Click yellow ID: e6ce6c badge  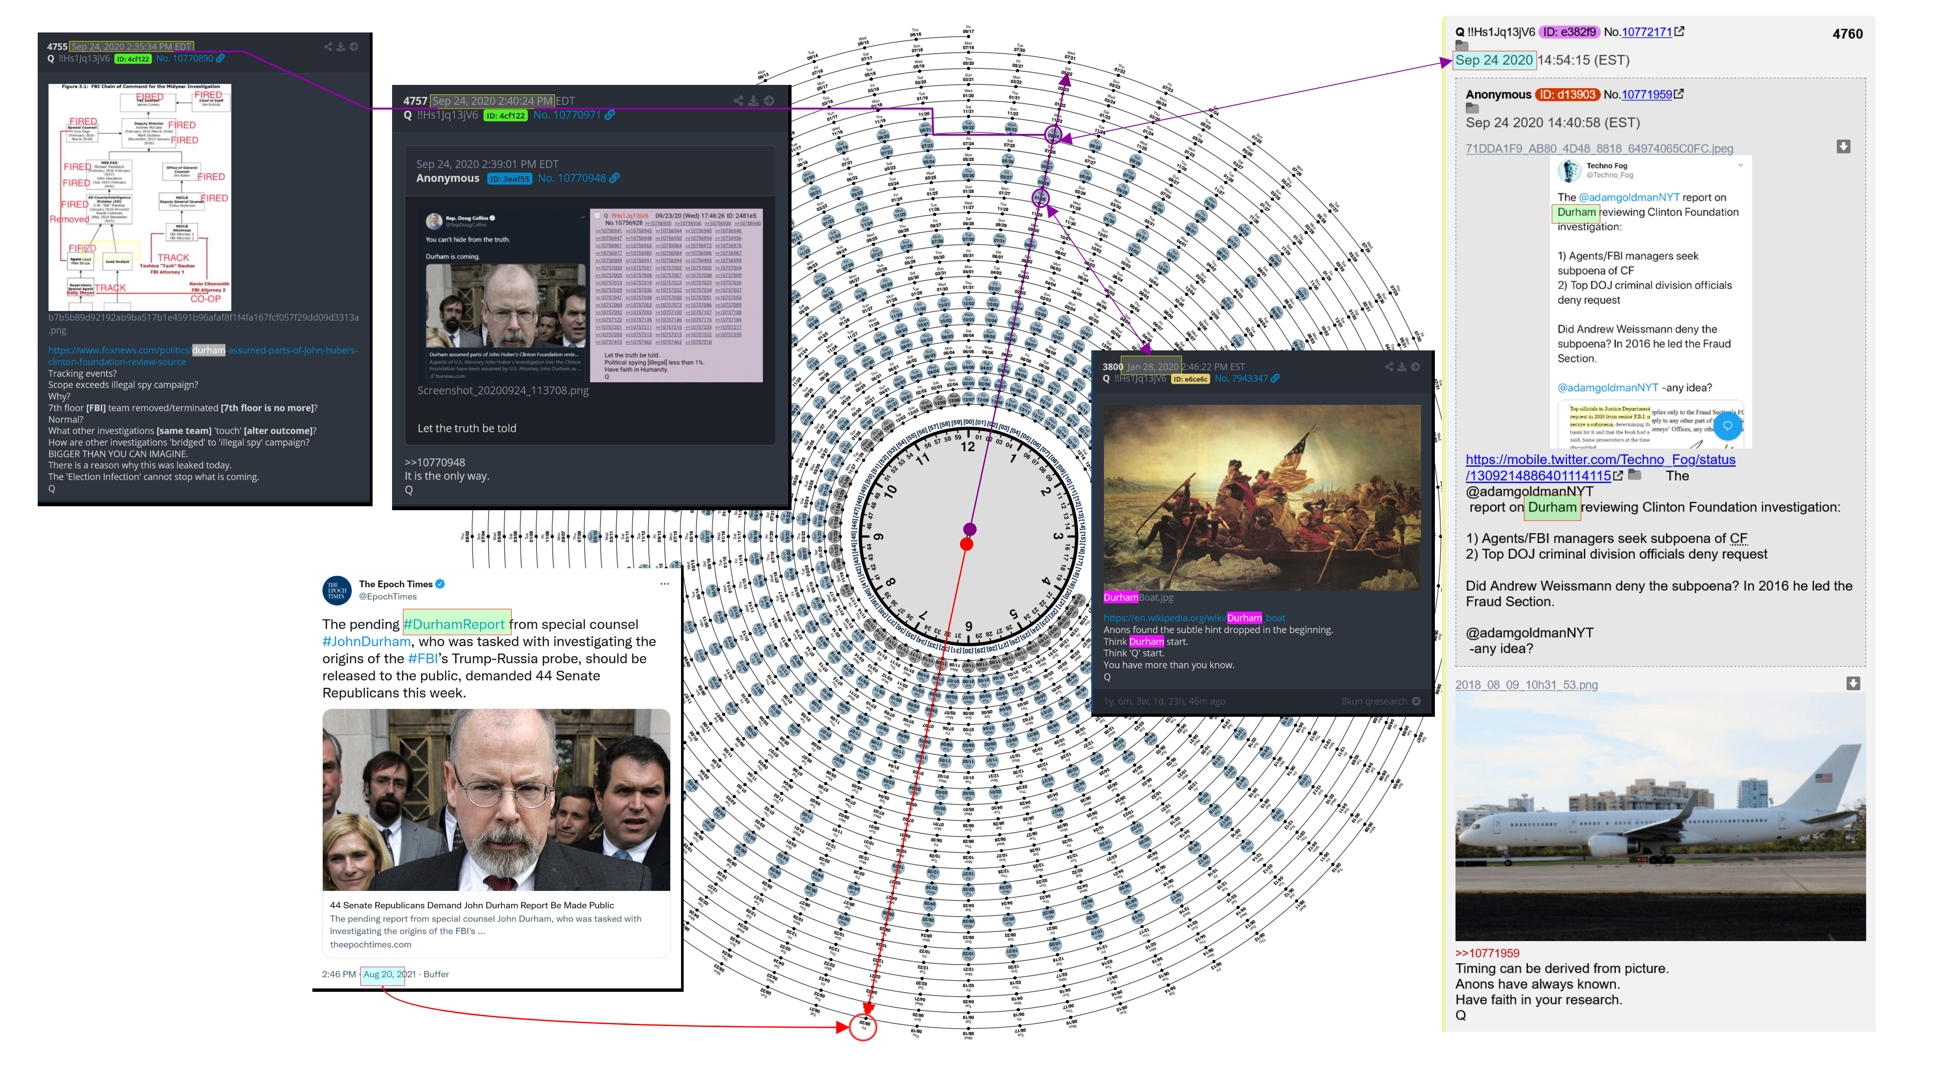pos(1191,379)
